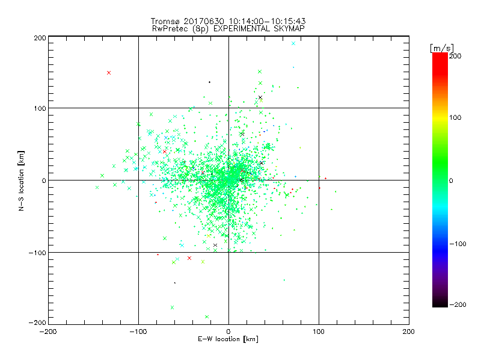Select the "E-W location [km]" axis label
The image size is (481, 361).
228,339
